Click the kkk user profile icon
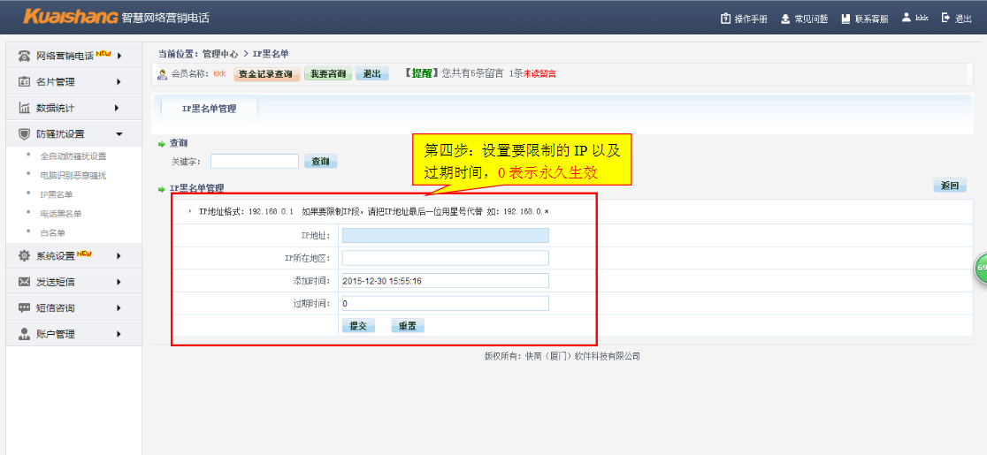 pyautogui.click(x=907, y=18)
